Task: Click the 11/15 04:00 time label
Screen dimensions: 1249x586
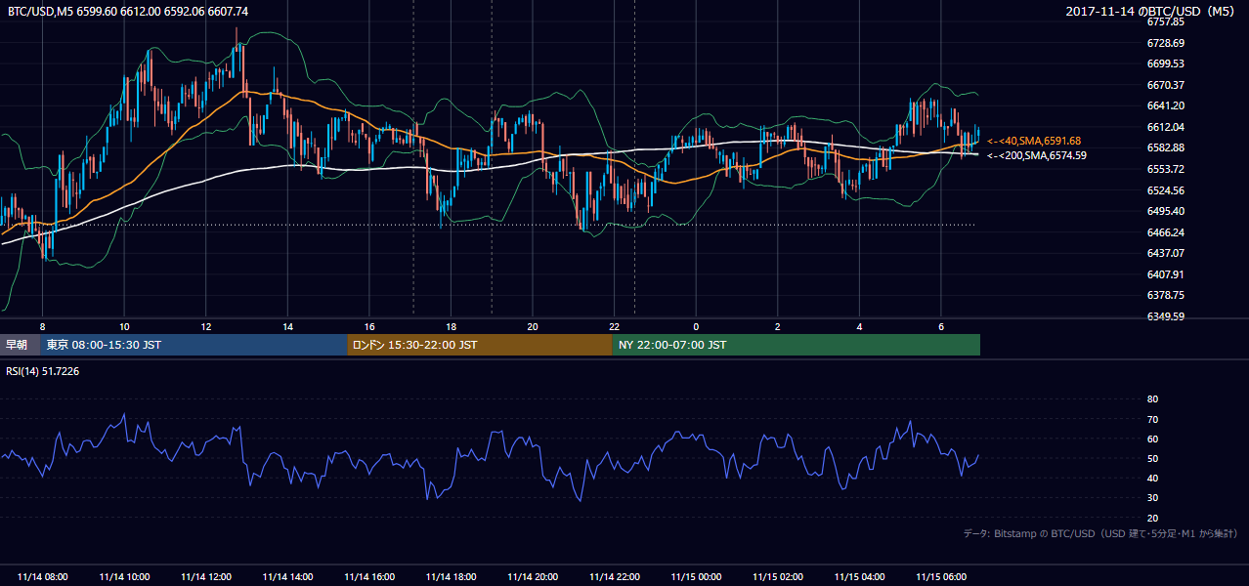Action: 859,577
